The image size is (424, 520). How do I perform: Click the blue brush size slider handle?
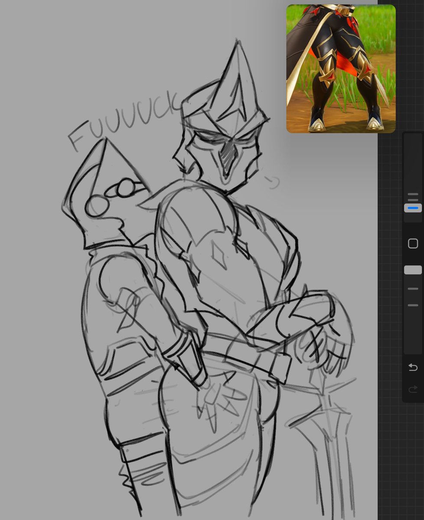(413, 208)
